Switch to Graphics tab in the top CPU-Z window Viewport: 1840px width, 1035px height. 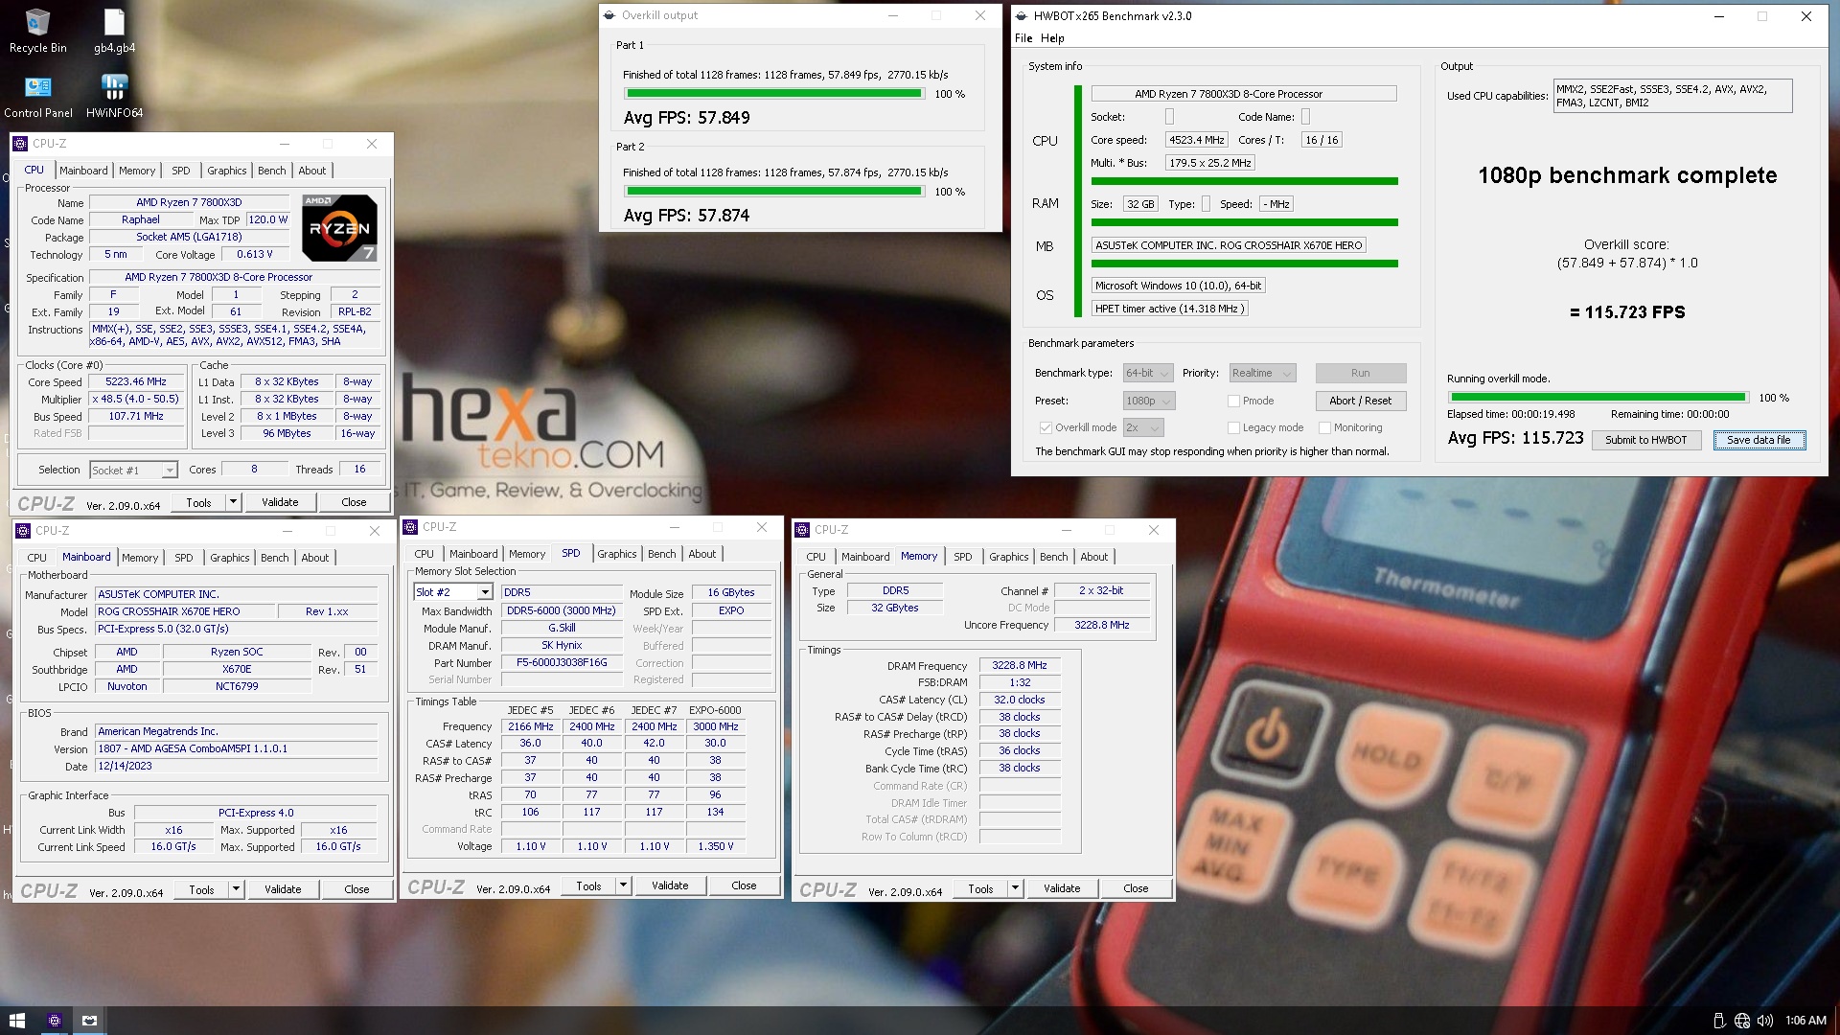pyautogui.click(x=227, y=171)
